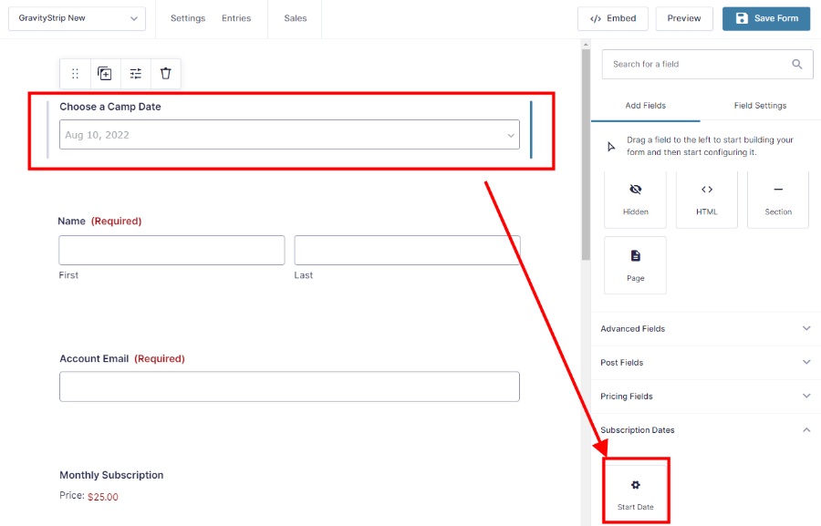
Task: Focus the Search for a field box
Action: point(707,64)
